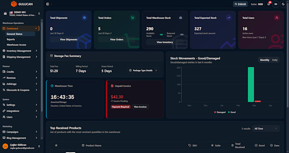This screenshot has width=289, height=153.
Task: Click the Total Users card icon
Action: click(277, 18)
